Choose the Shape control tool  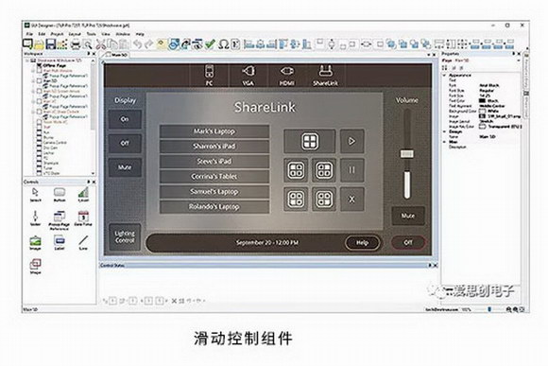click(36, 266)
